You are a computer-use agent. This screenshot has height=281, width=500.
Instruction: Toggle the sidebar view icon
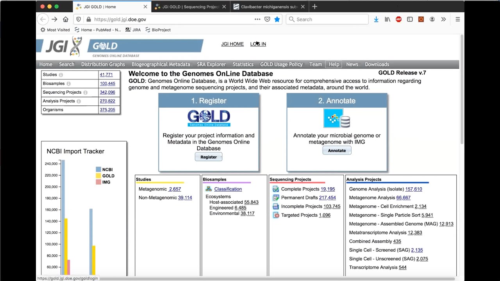tap(410, 19)
